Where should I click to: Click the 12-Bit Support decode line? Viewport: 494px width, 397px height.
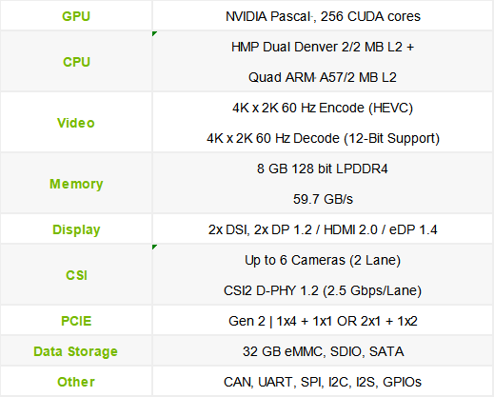[x=323, y=138]
